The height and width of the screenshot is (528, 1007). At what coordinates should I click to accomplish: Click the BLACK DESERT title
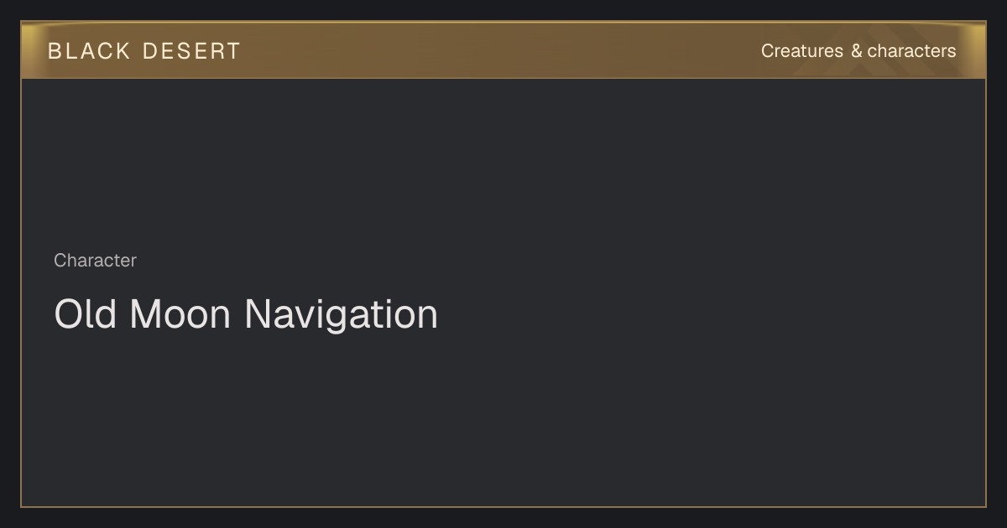point(144,51)
